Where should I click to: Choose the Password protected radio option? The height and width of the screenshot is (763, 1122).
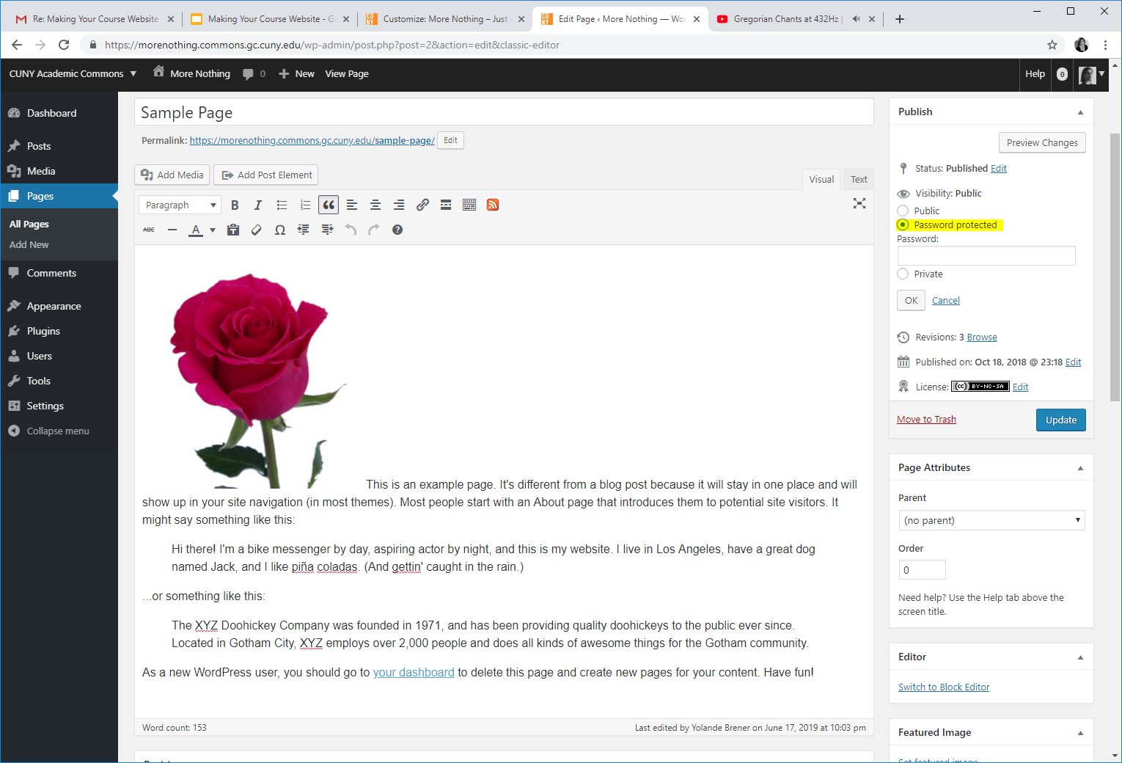coord(903,225)
